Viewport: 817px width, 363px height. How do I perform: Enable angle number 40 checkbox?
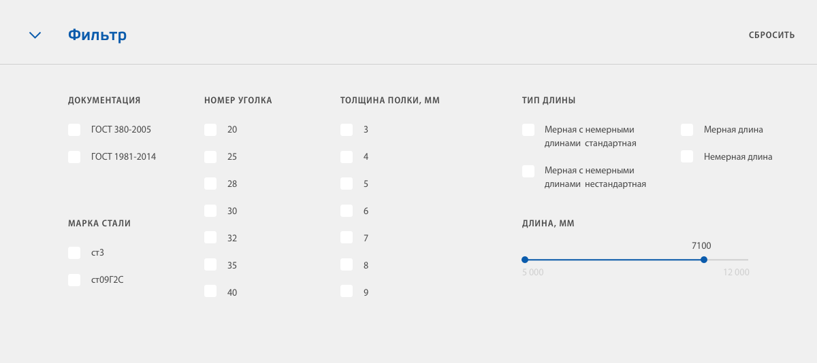(x=210, y=292)
